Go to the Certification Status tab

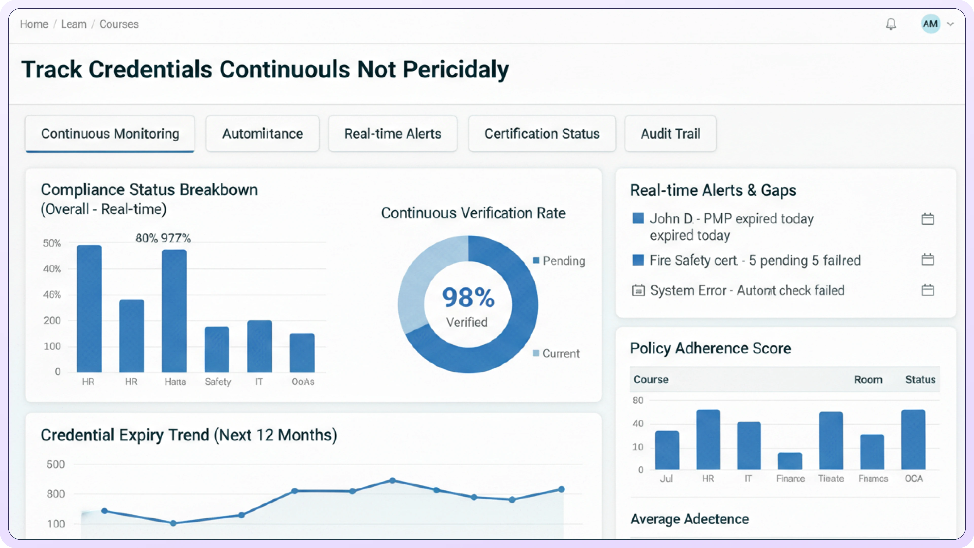click(x=542, y=134)
